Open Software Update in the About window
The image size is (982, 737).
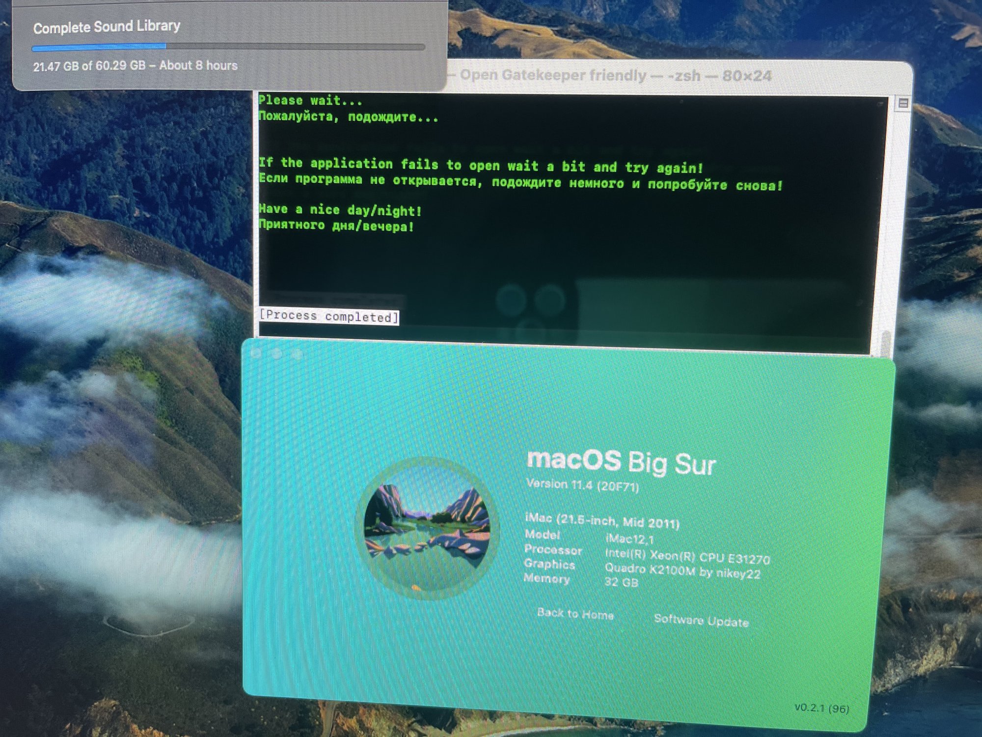click(x=701, y=621)
